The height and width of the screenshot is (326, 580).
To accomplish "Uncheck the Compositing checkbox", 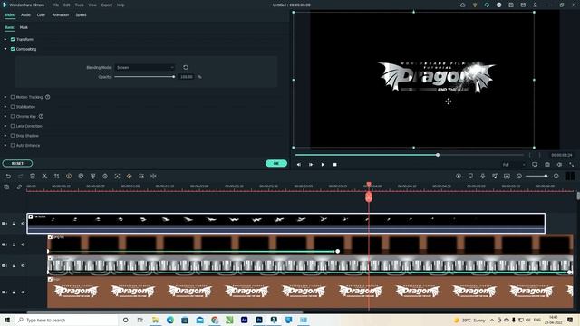I will click(13, 49).
